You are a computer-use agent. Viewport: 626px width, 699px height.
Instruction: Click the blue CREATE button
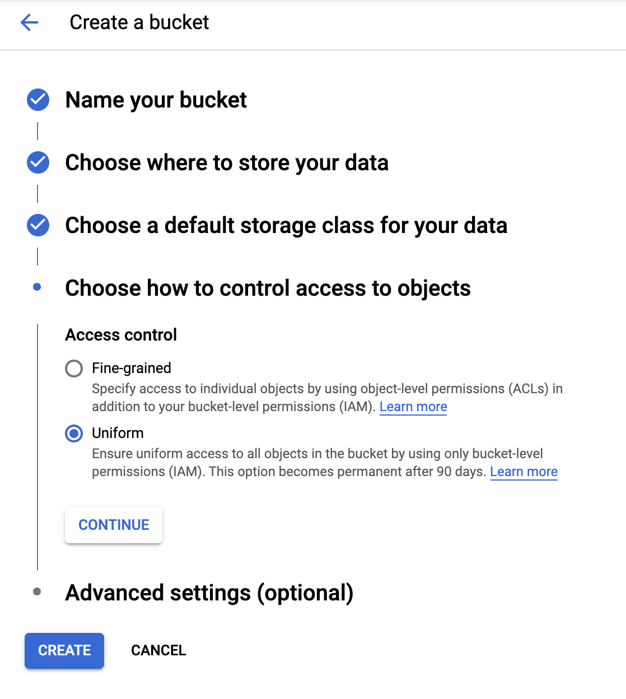(x=64, y=650)
